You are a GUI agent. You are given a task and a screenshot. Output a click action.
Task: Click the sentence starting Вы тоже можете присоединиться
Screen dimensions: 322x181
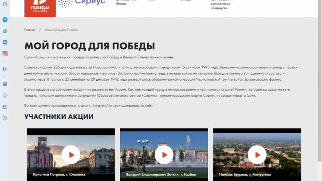click(x=89, y=106)
